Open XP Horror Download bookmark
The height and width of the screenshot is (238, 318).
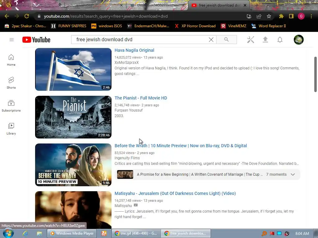195,26
